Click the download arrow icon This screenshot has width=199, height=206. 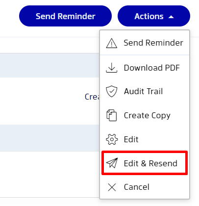(112, 68)
